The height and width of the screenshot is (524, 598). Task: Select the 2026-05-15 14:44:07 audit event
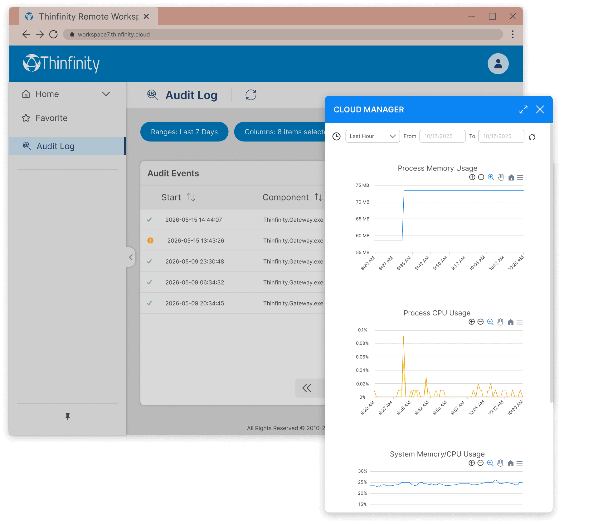pos(232,220)
